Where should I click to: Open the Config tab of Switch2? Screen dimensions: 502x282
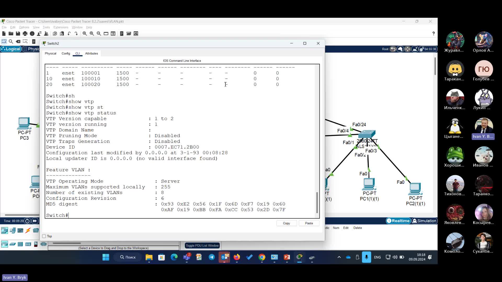point(66,53)
